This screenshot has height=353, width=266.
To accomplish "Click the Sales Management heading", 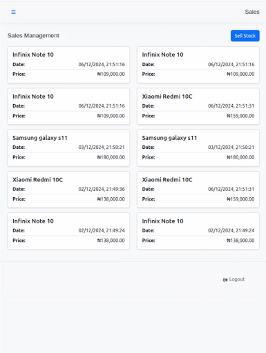I will point(33,36).
